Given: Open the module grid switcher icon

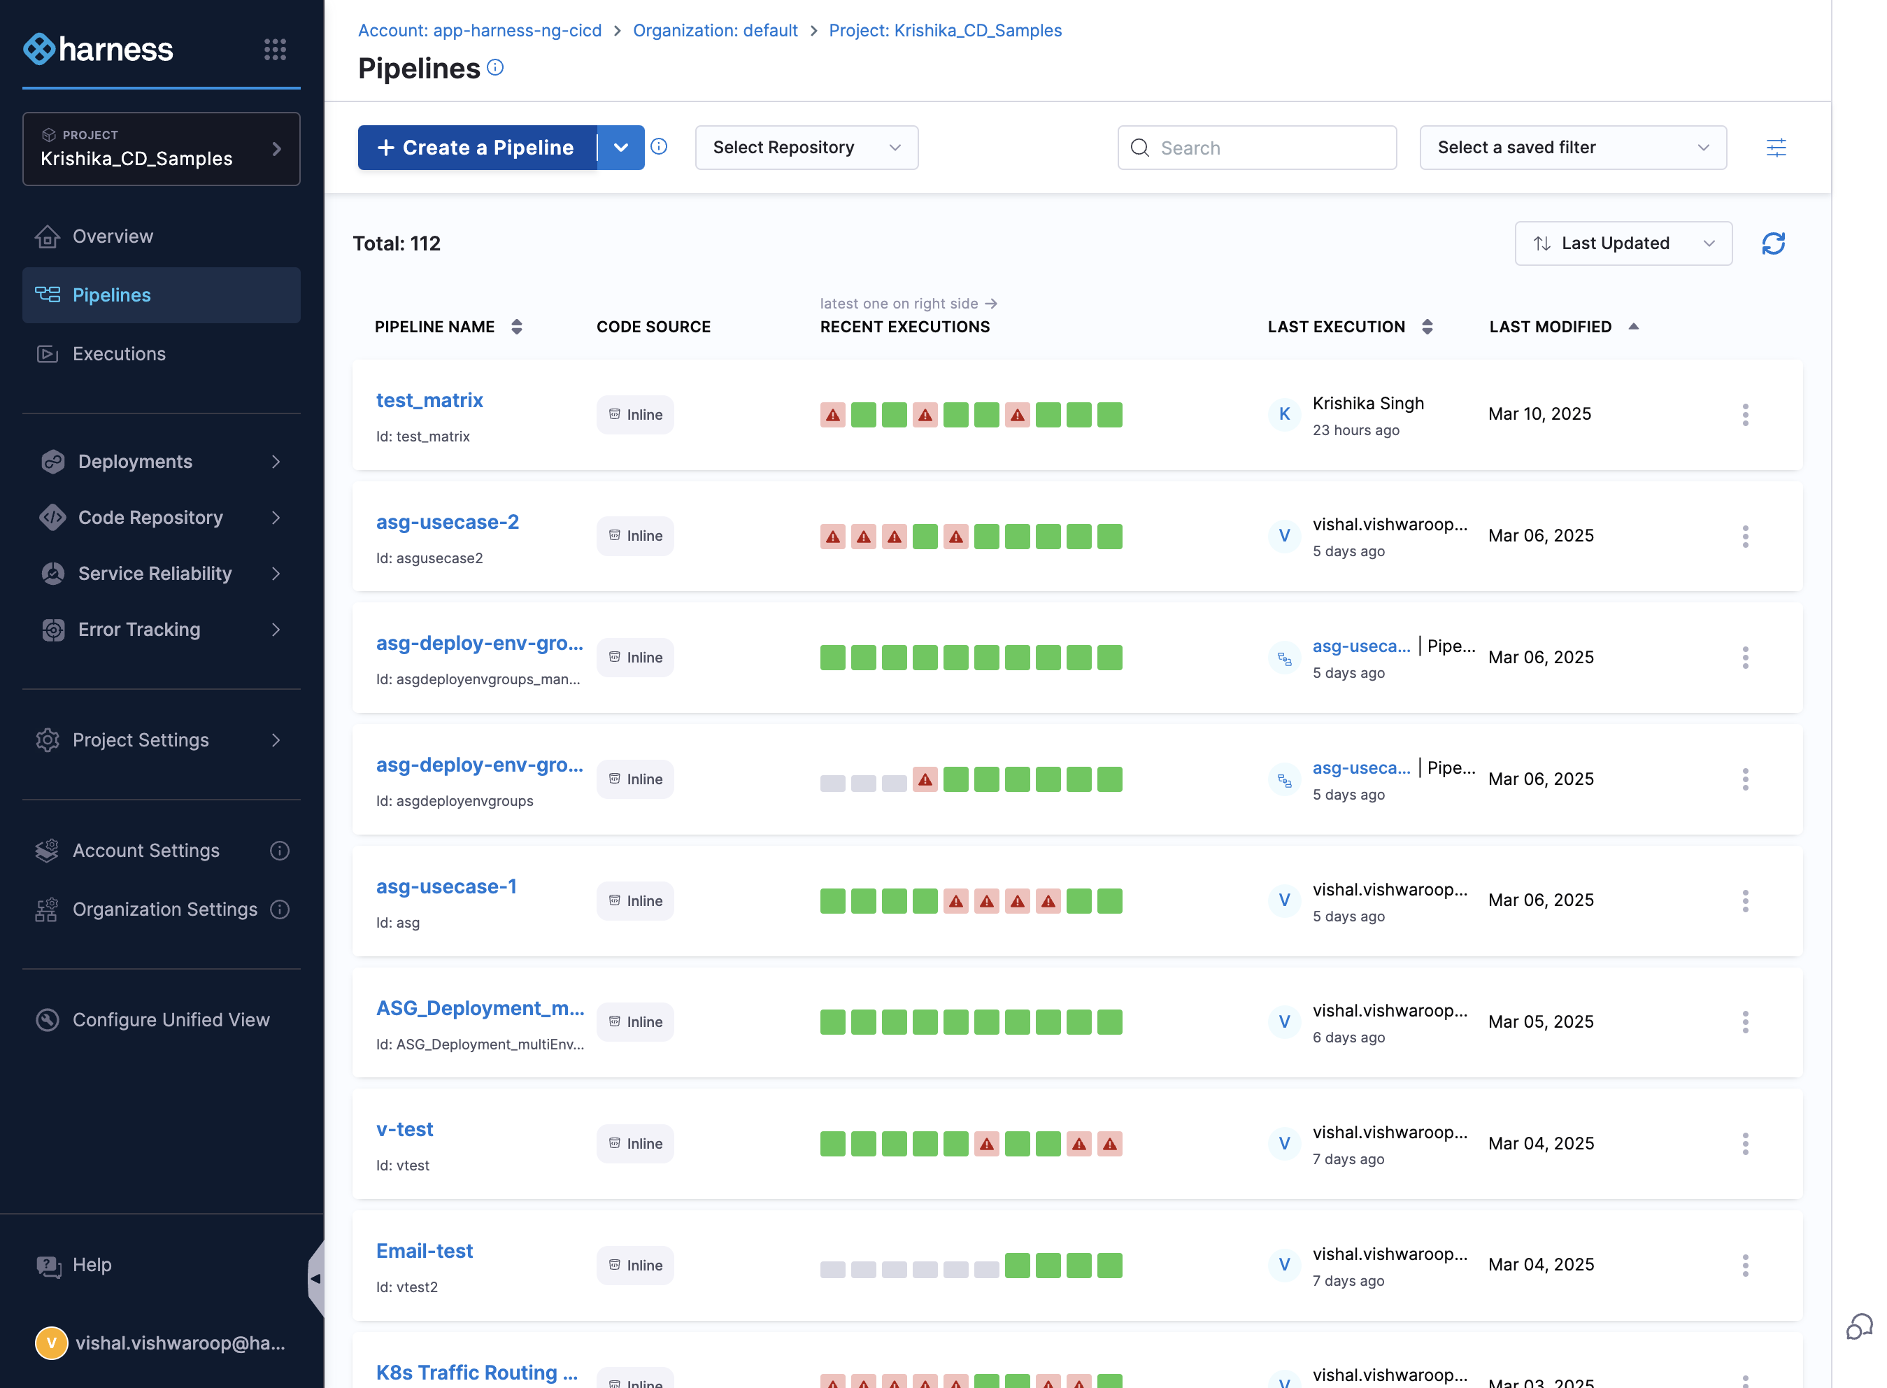Looking at the screenshot, I should (x=275, y=50).
